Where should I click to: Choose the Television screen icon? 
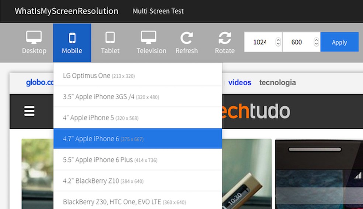click(148, 38)
